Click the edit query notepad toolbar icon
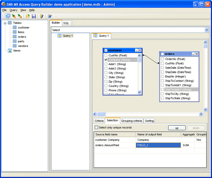 [x=50, y=16]
